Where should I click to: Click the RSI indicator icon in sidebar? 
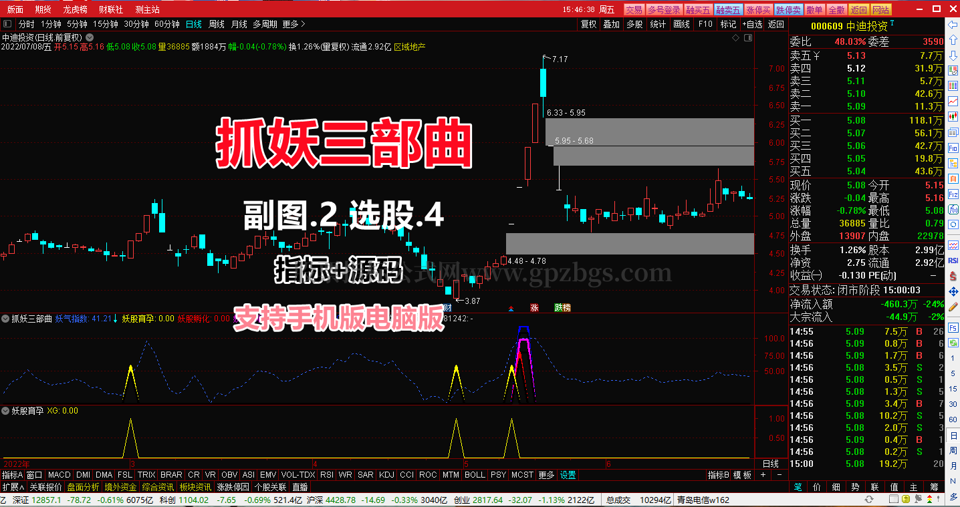[953, 261]
